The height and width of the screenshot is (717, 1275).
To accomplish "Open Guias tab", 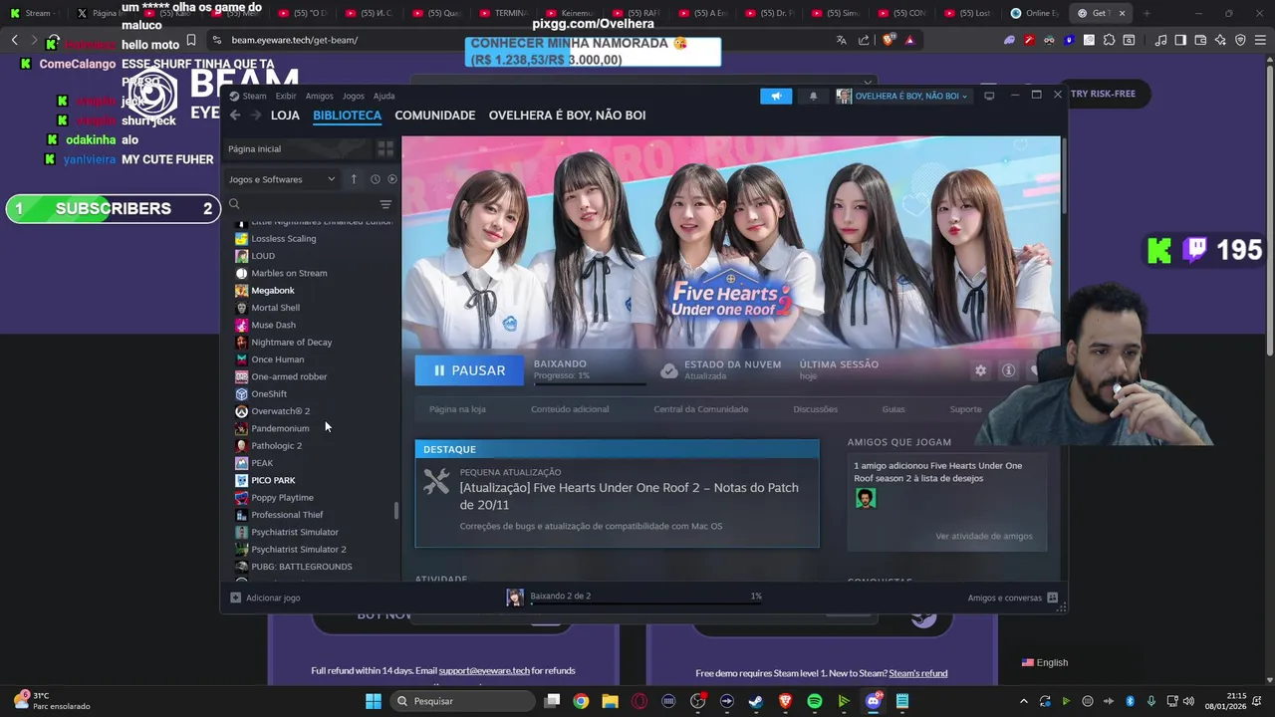I will (893, 409).
